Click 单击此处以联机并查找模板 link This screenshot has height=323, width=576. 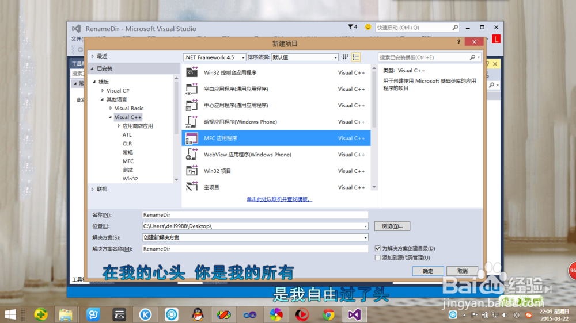tap(279, 199)
